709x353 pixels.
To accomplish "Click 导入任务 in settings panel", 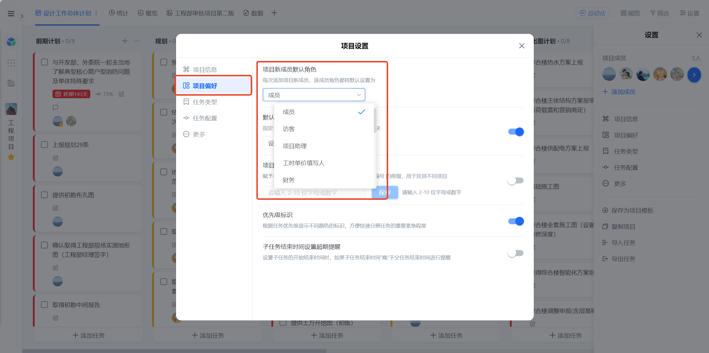I will pos(619,243).
